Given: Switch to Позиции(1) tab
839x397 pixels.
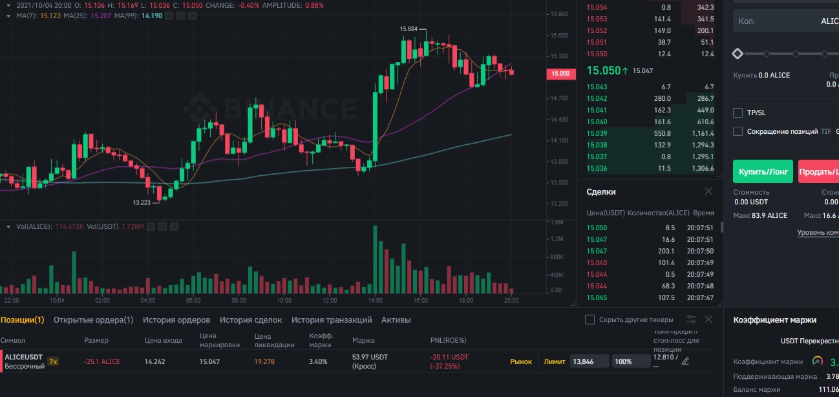Looking at the screenshot, I should [22, 319].
